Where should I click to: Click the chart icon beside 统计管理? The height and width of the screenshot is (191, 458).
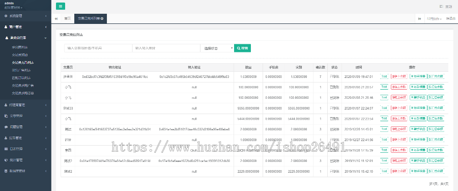click(x=6, y=160)
